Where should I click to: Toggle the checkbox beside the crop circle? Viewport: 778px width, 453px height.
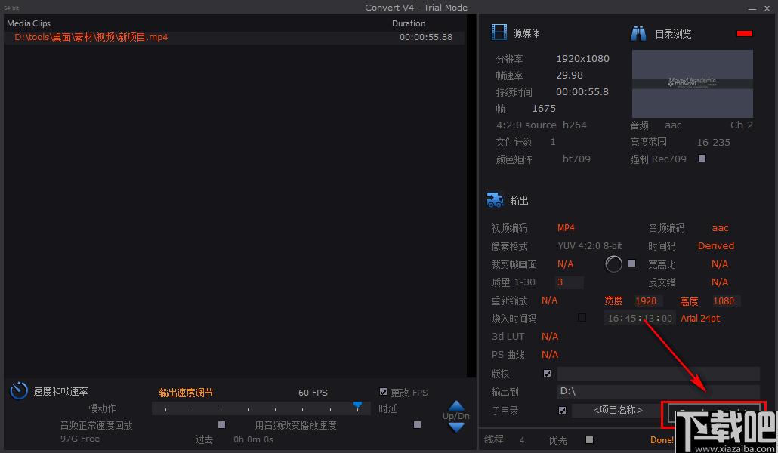(x=631, y=263)
